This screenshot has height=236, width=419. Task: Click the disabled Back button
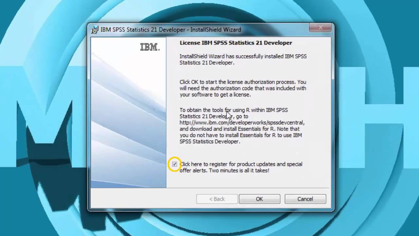point(217,199)
